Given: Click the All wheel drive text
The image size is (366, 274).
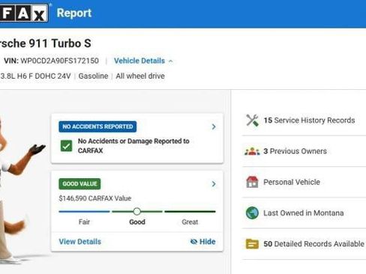Looking at the screenshot, I should (x=140, y=76).
